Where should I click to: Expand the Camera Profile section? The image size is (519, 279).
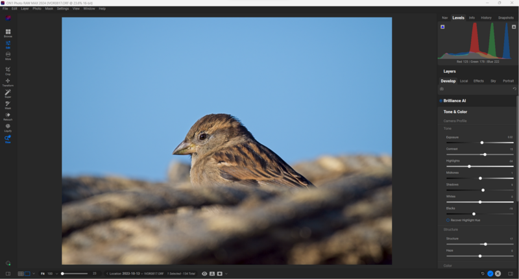(455, 121)
